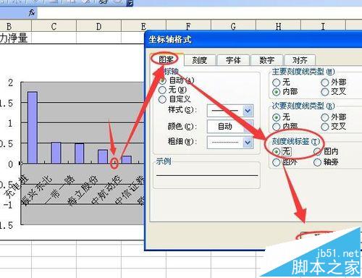Open the 对齐 tab
The width and height of the screenshot is (362, 278).
pyautogui.click(x=300, y=60)
